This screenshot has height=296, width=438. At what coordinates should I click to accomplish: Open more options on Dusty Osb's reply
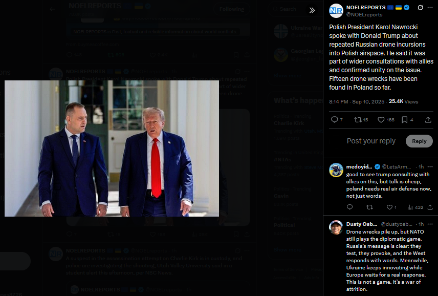(430, 224)
